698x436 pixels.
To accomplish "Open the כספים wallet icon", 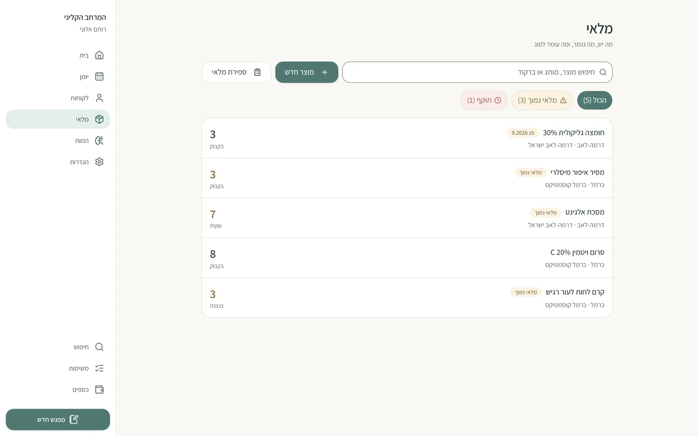I will point(99,390).
